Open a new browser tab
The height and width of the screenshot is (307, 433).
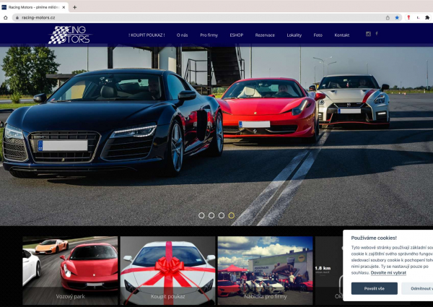coord(75,7)
